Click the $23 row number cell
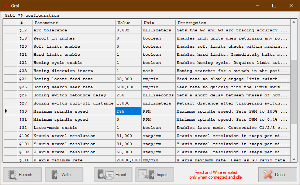This screenshot has height=185, width=300. coord(25,71)
